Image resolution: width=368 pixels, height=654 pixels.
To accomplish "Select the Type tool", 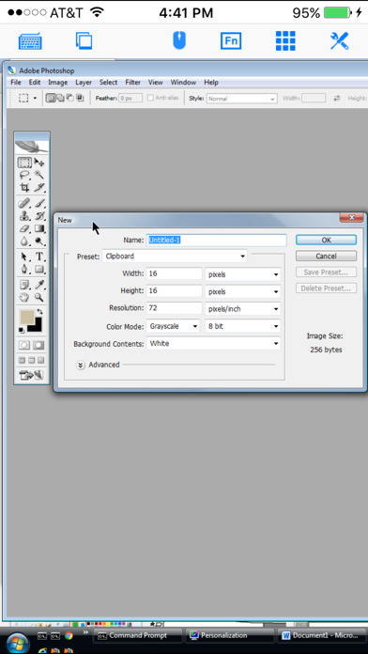I will coord(39,257).
